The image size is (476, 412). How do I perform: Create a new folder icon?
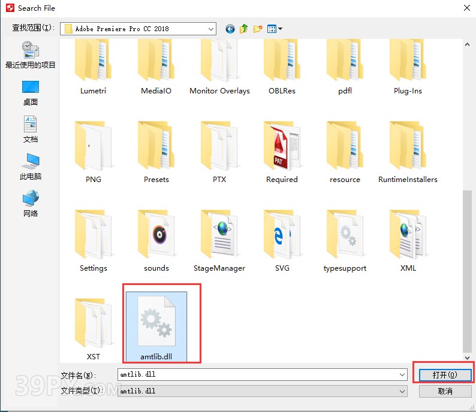coord(258,29)
